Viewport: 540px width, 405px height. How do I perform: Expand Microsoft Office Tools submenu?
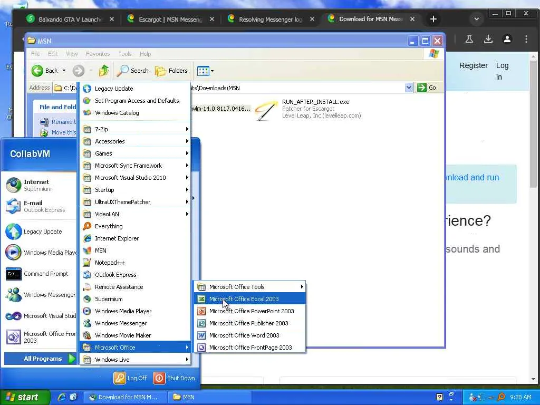click(x=249, y=287)
